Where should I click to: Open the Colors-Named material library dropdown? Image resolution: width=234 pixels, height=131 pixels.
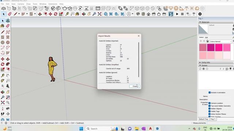coord(221,41)
